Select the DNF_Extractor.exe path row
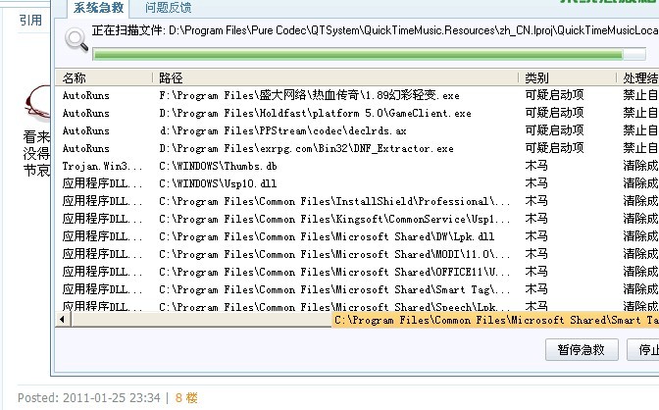The height and width of the screenshot is (410, 659). tap(306, 148)
